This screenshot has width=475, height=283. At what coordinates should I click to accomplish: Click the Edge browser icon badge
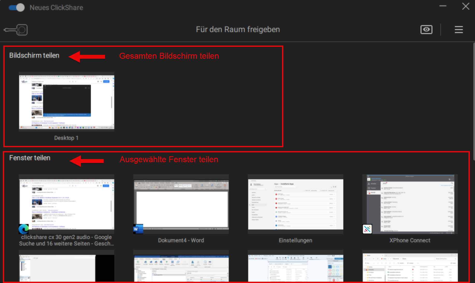24,229
